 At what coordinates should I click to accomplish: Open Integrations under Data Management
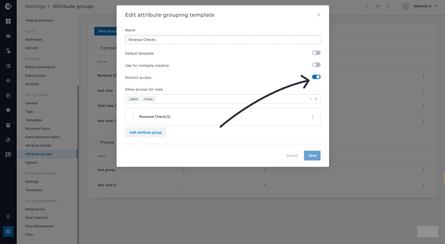click(x=35, y=209)
